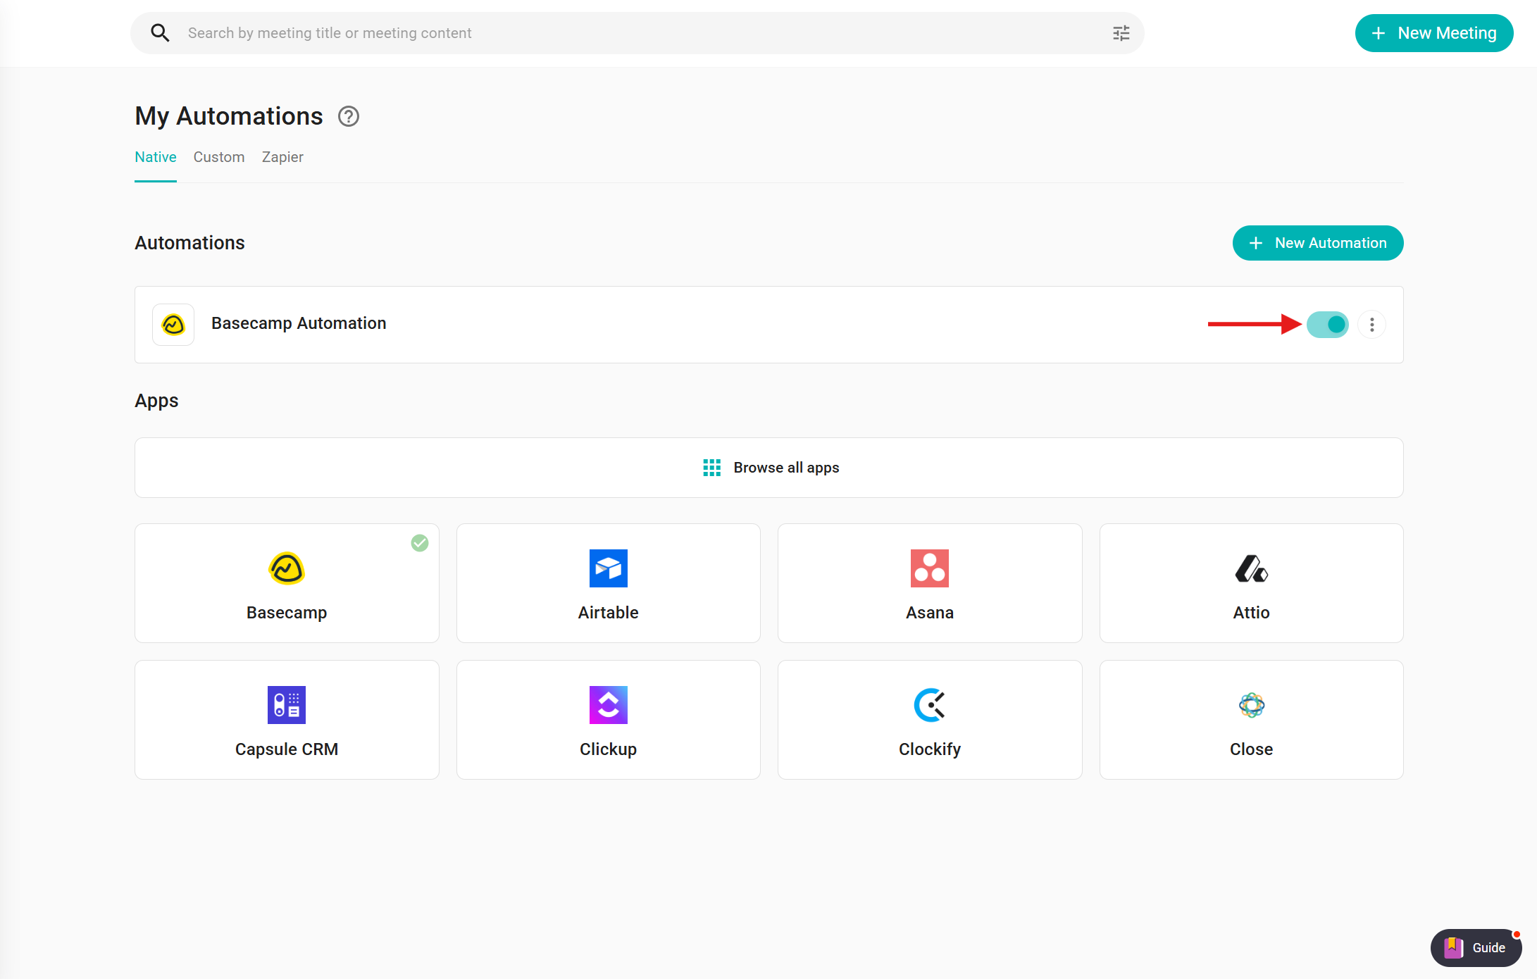This screenshot has width=1537, height=979.
Task: Disable the Basecamp Automation toggle
Action: (1327, 325)
